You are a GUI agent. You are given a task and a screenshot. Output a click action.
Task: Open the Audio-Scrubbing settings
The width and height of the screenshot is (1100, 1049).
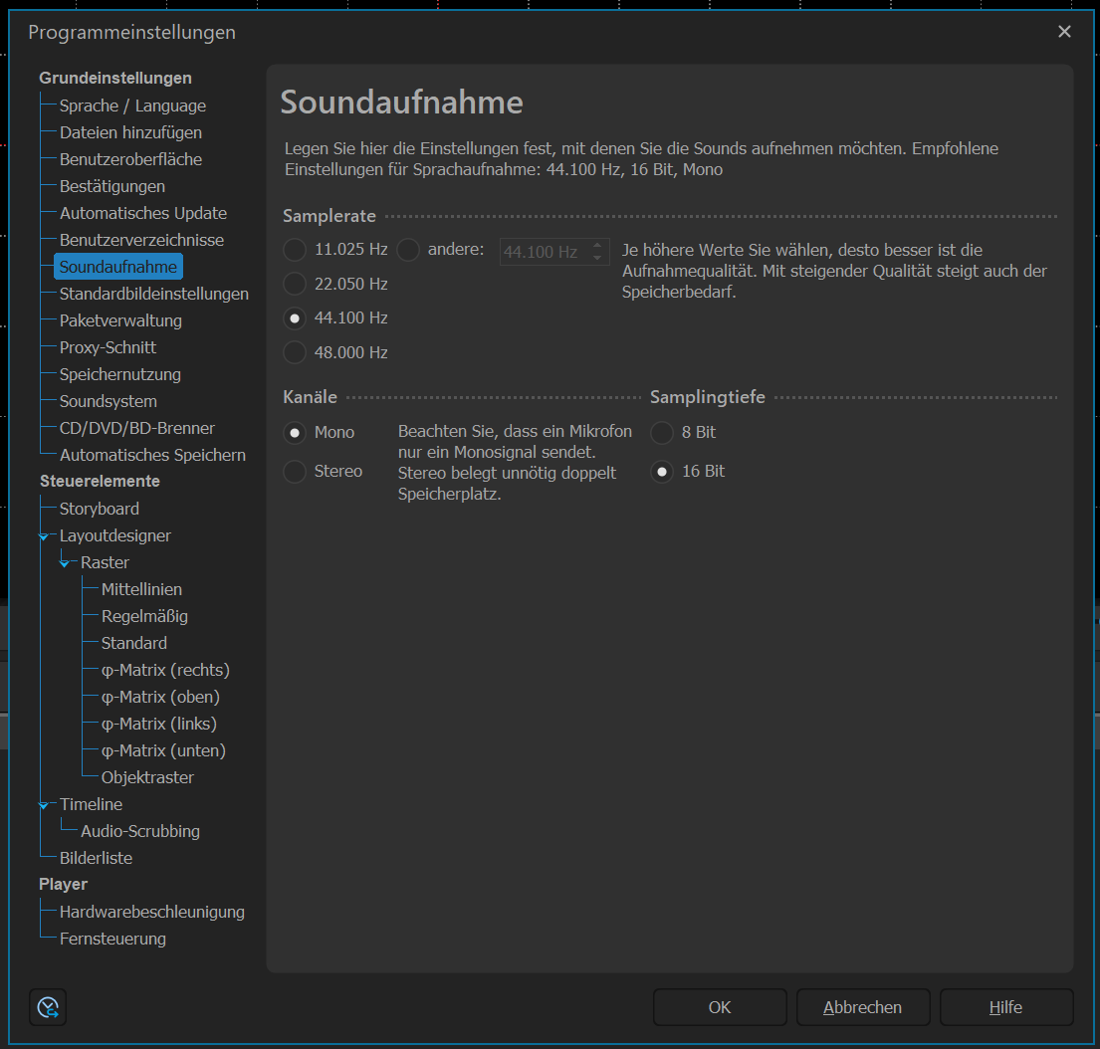(x=140, y=831)
